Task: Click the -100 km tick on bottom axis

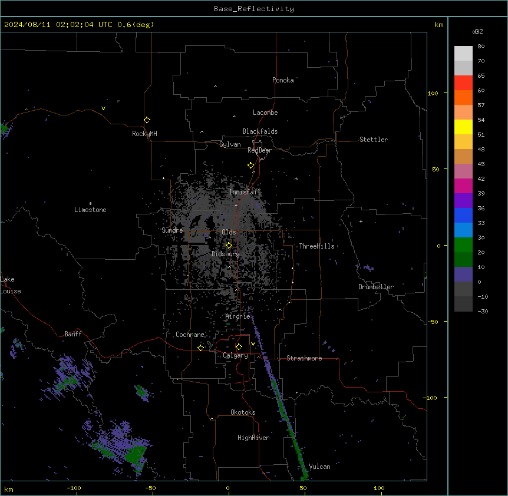Action: coord(74,488)
